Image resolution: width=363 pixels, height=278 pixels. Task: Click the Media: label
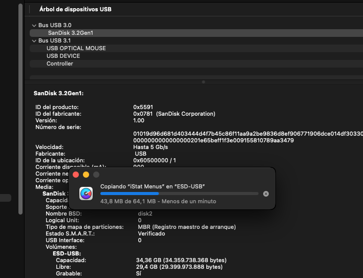[44, 187]
